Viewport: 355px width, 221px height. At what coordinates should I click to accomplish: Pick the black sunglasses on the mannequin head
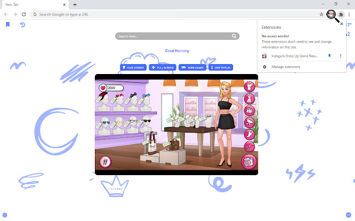pyautogui.click(x=146, y=121)
